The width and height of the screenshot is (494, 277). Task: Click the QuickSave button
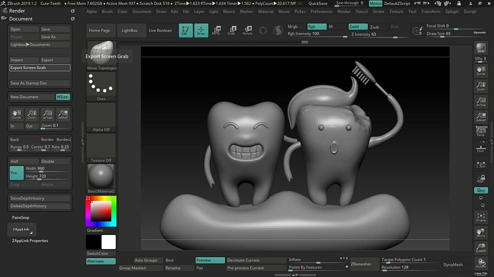point(317,4)
